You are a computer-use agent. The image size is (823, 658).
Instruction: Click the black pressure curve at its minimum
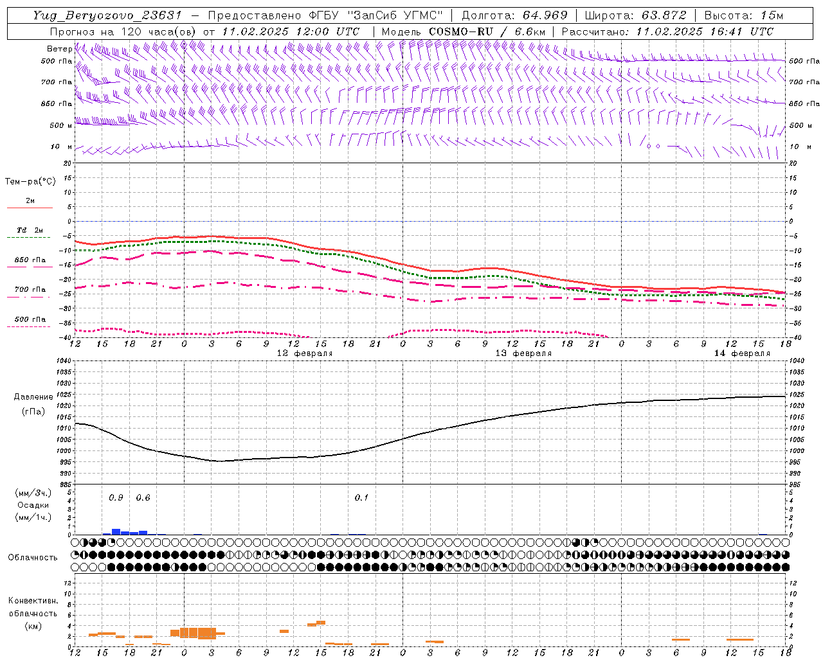(219, 461)
